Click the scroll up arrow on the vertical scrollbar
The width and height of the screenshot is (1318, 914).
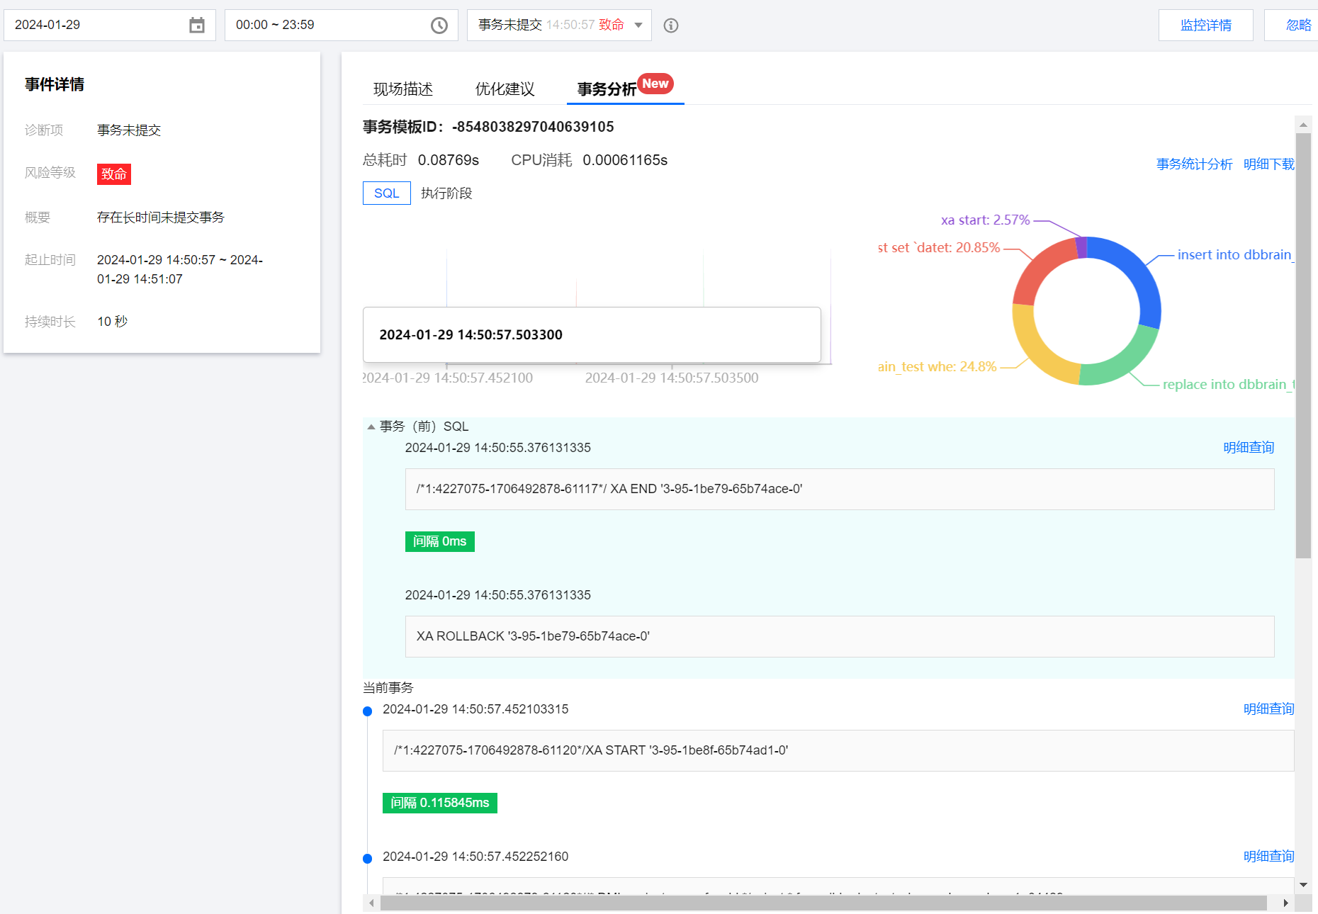[x=1303, y=125]
